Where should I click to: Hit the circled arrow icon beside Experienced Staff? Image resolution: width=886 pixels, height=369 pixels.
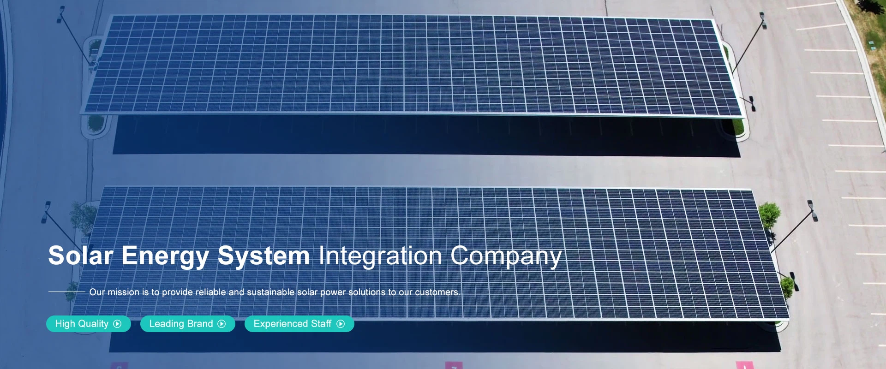tap(341, 324)
